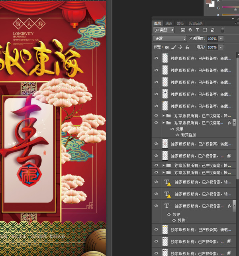Switch to the 路径 tab

(x=180, y=24)
